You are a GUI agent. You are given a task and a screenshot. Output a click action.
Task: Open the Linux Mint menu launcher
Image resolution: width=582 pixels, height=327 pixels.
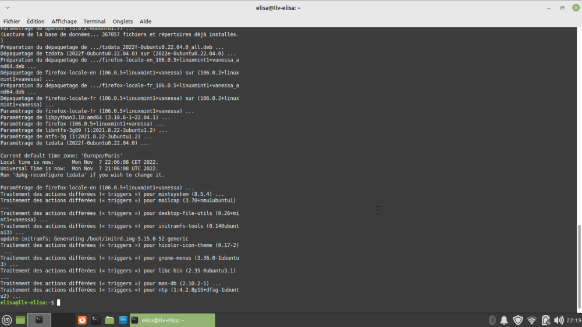tap(6, 320)
